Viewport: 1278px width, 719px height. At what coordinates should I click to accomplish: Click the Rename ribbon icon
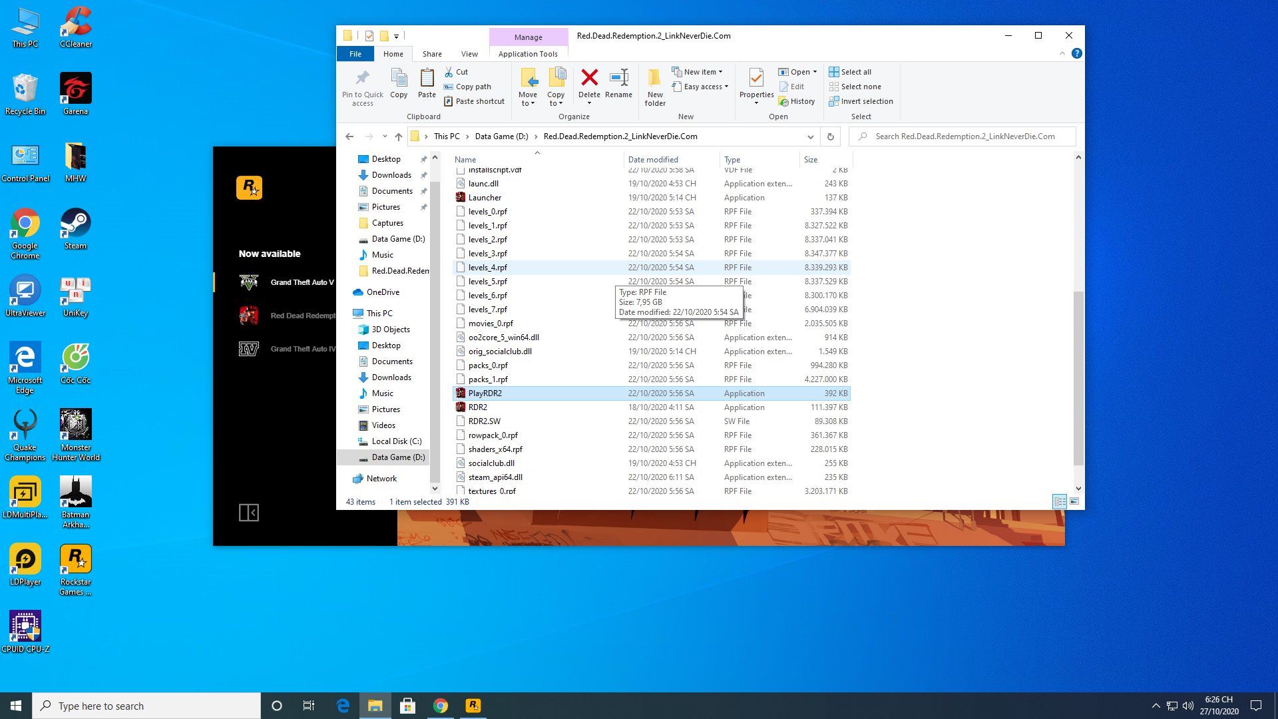[619, 78]
